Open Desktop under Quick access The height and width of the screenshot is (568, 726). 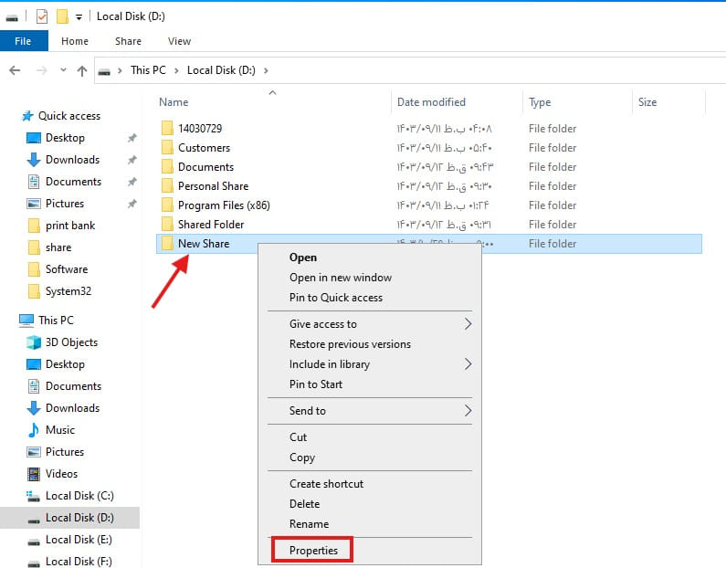65,138
